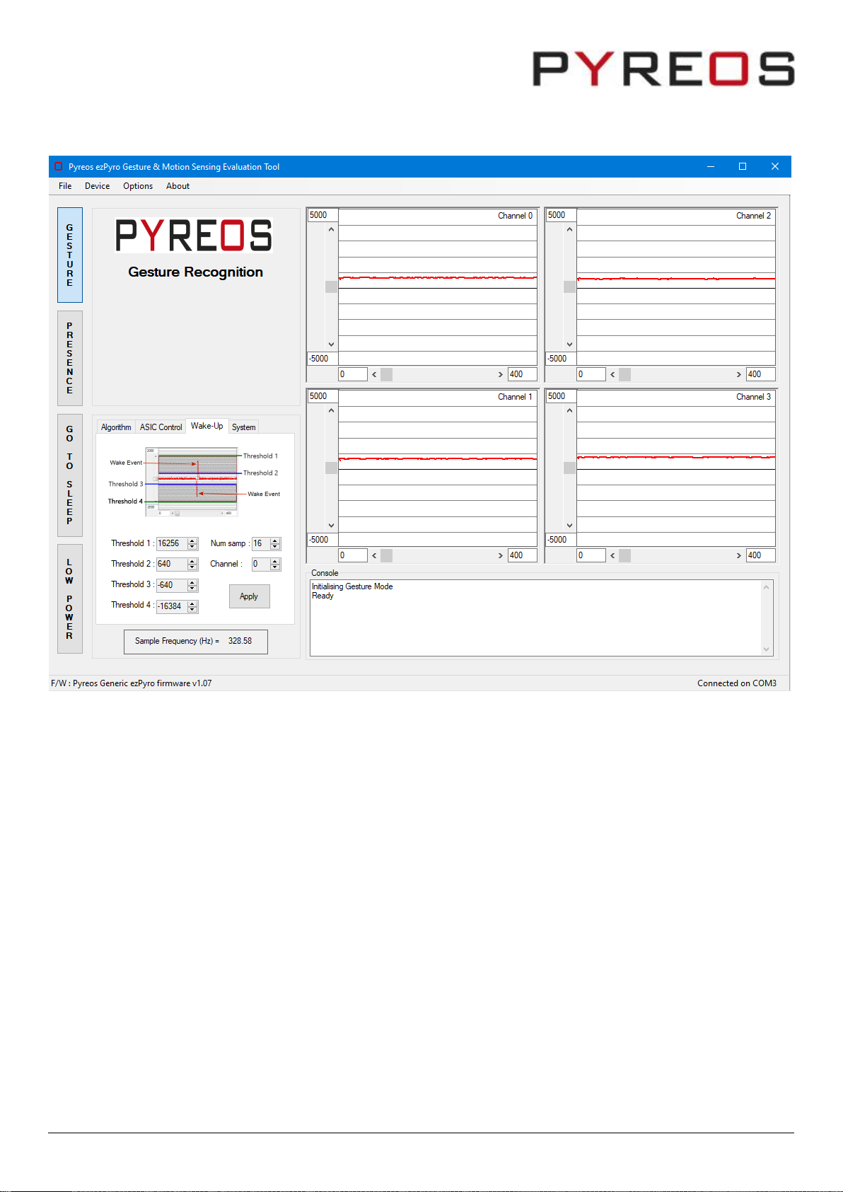Click the firmware version status bar text
The width and height of the screenshot is (843, 1192).
(x=132, y=683)
